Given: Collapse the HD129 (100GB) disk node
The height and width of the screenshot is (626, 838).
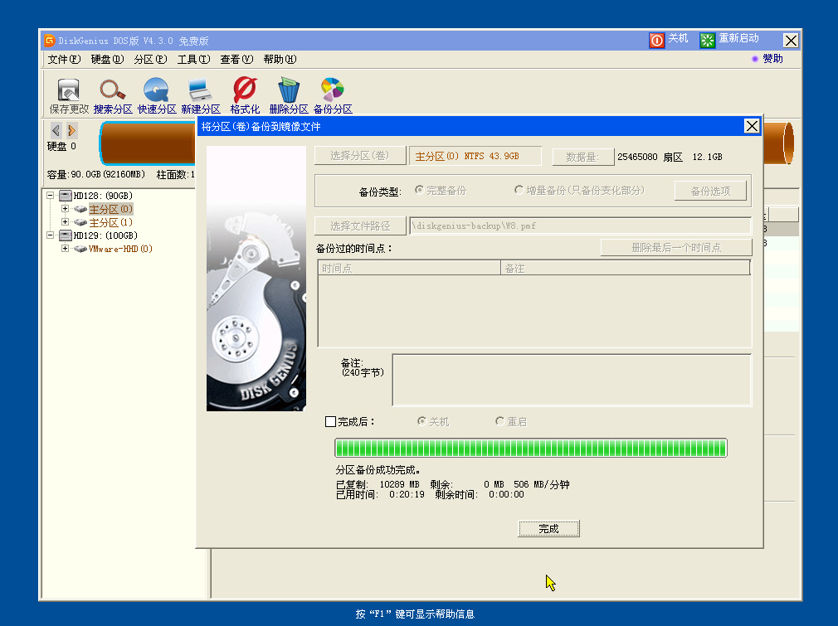Looking at the screenshot, I should coord(51,235).
